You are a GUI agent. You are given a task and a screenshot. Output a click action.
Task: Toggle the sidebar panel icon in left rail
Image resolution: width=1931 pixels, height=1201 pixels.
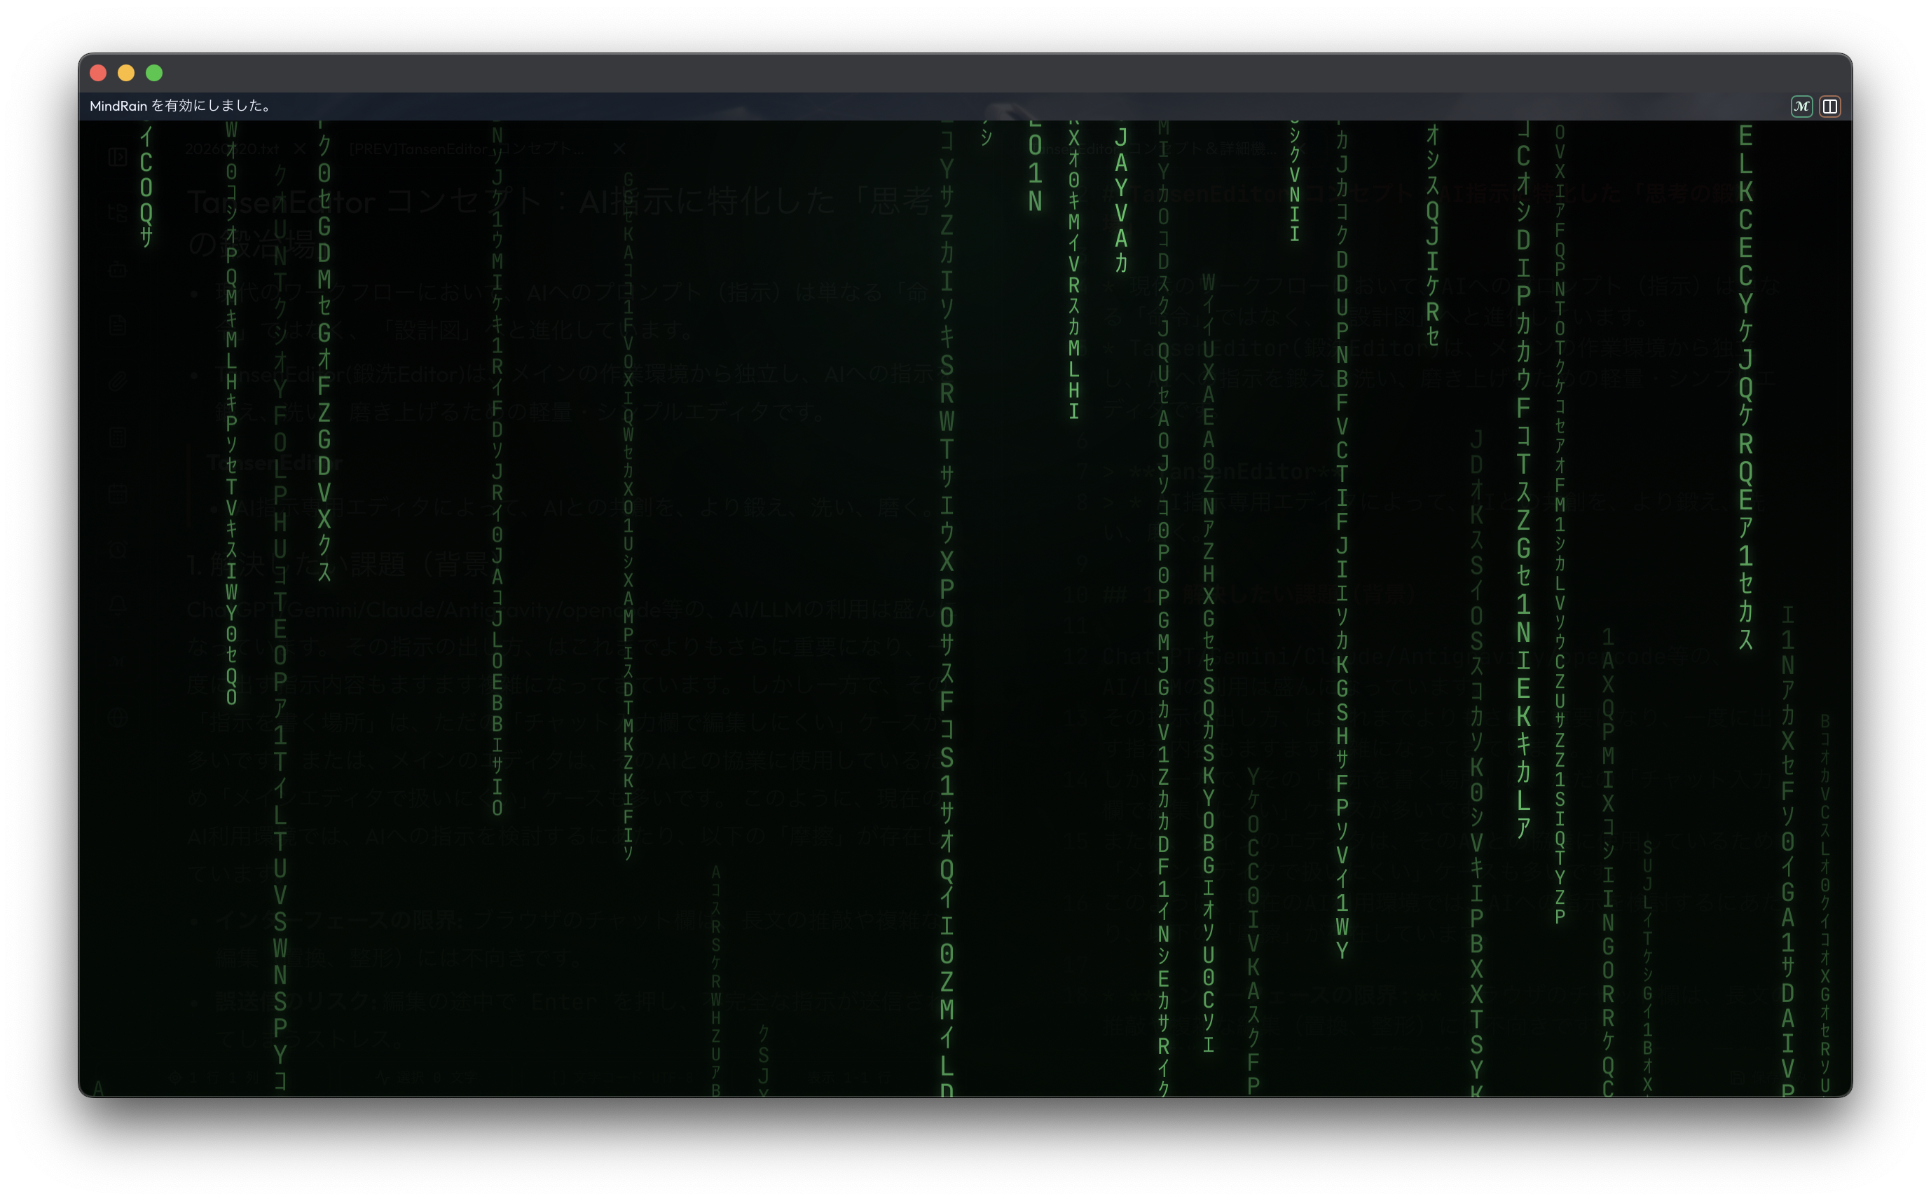(118, 157)
